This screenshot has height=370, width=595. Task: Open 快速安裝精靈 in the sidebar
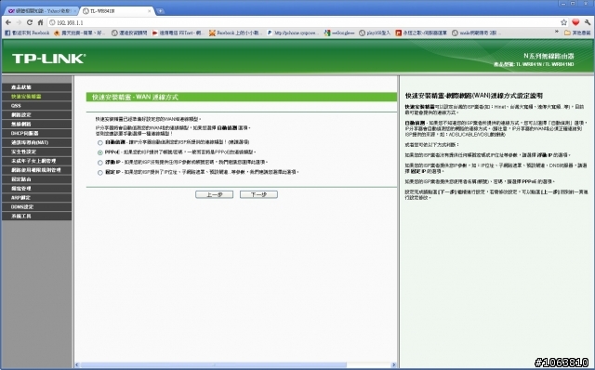coord(36,97)
